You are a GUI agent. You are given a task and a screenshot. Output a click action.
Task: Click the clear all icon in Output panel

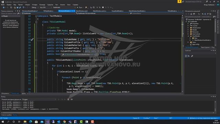68,100
